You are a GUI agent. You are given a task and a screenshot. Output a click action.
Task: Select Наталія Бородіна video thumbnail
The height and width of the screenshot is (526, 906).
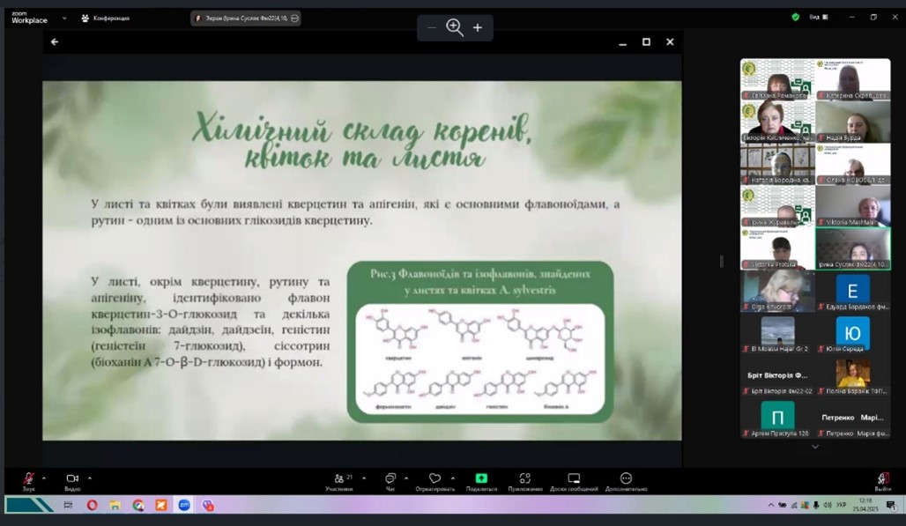[777, 164]
